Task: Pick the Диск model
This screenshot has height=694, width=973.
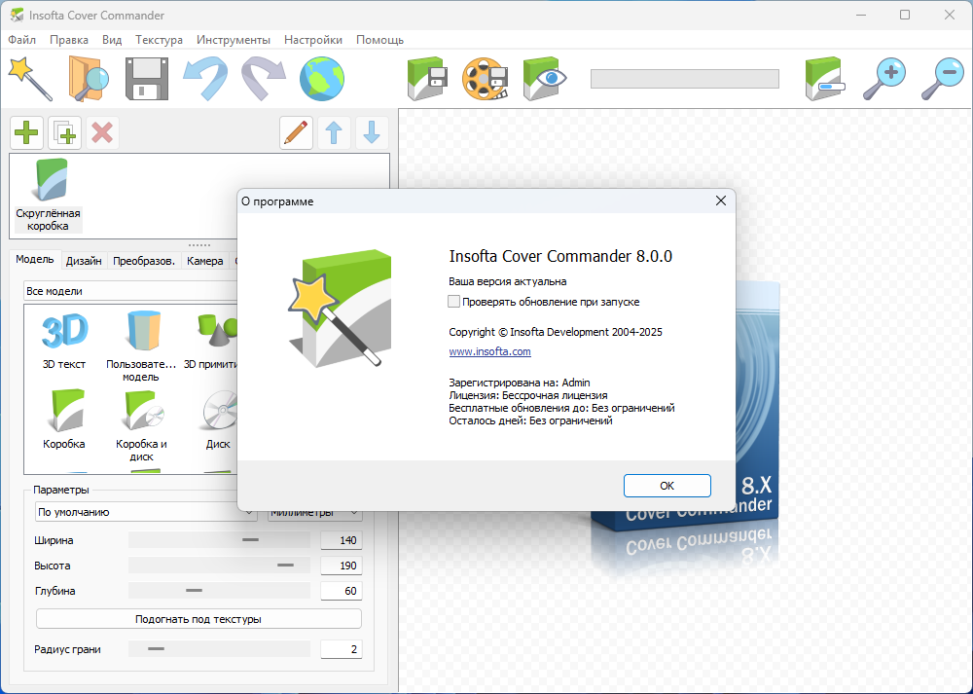Action: (x=218, y=419)
